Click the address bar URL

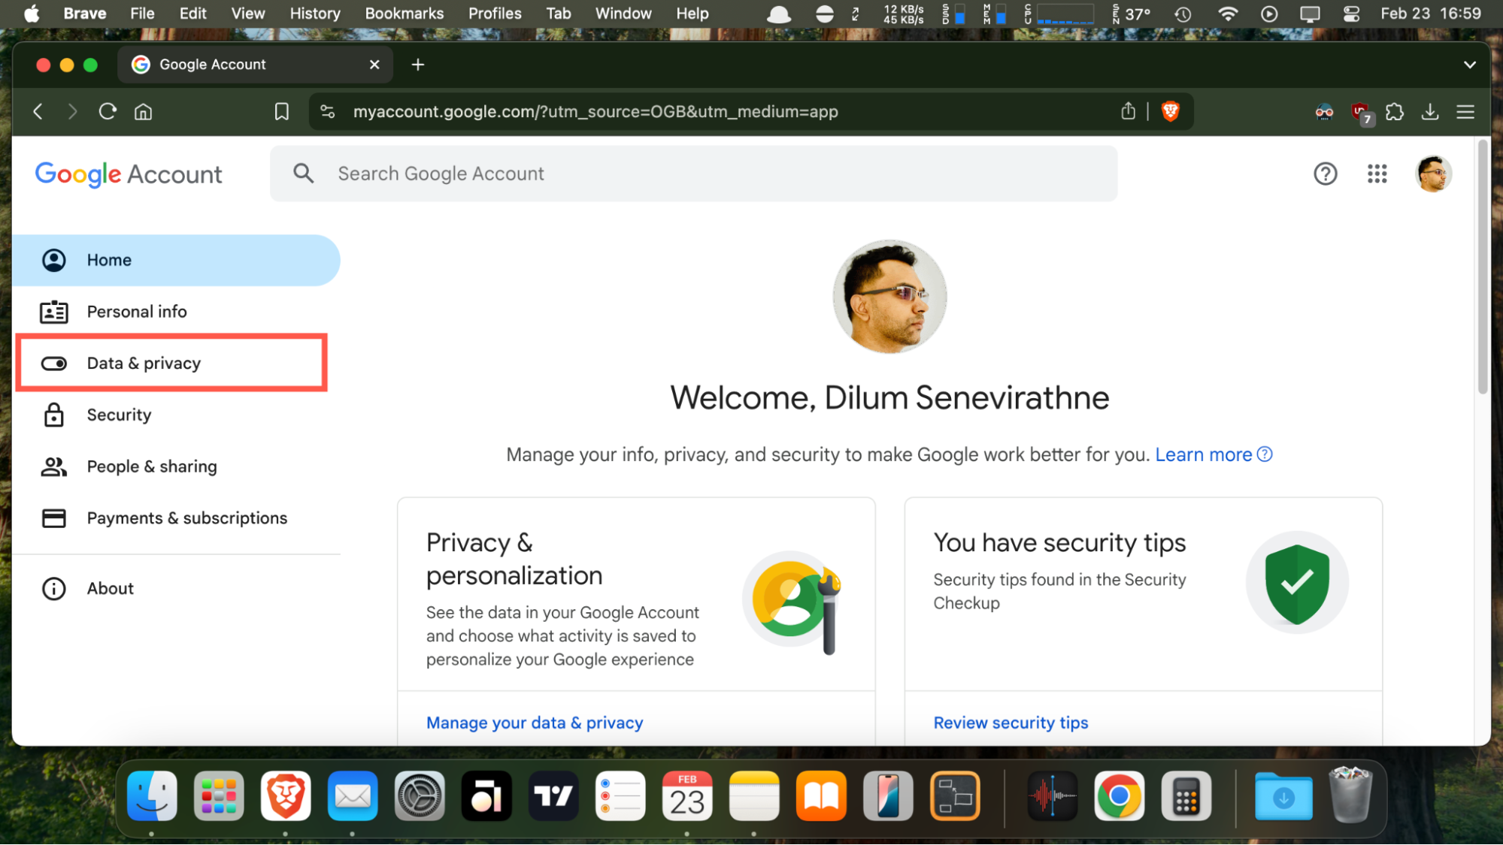[595, 112]
